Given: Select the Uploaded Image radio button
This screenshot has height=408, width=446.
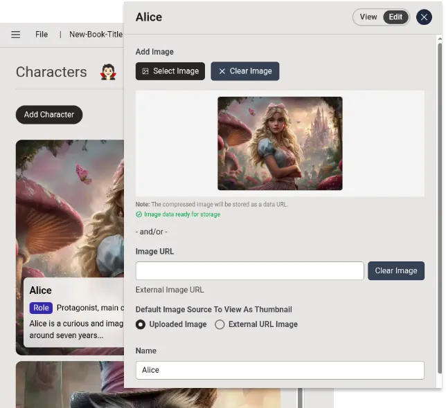Looking at the screenshot, I should [141, 324].
